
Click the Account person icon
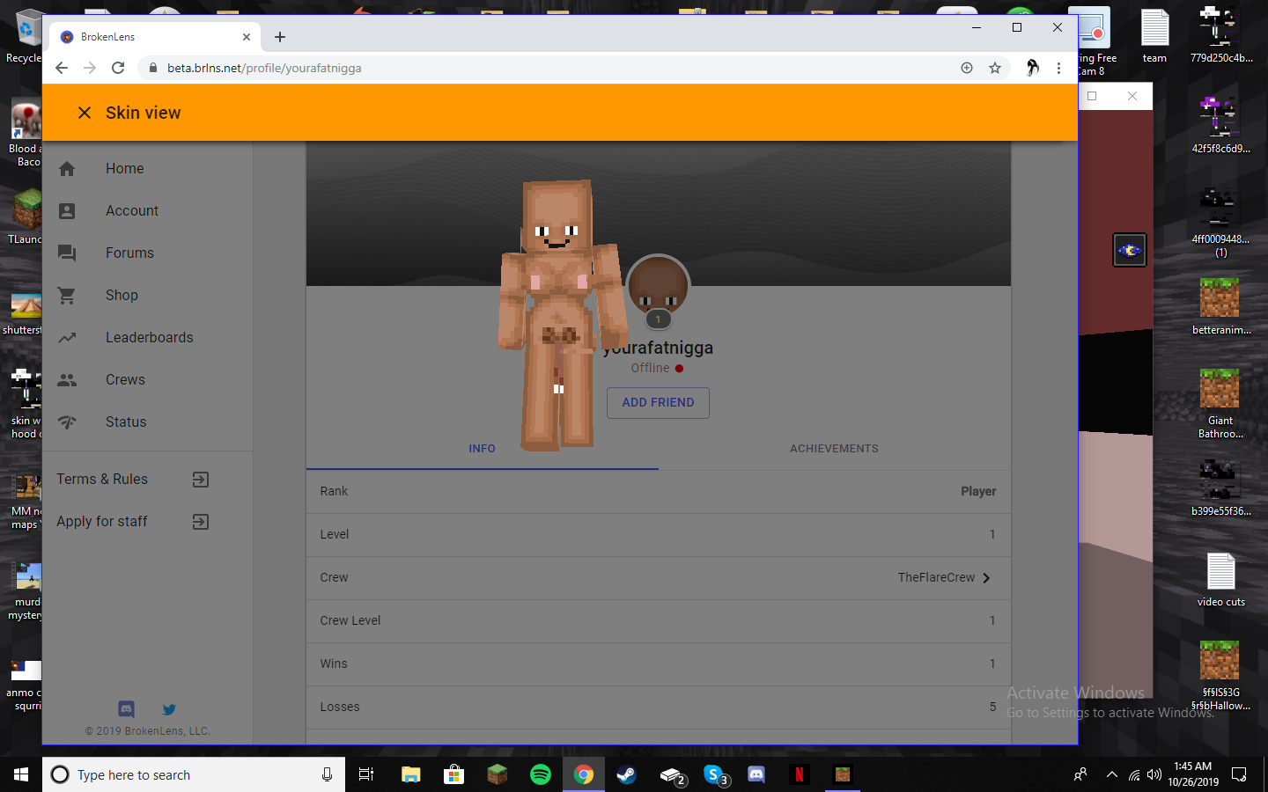pyautogui.click(x=67, y=211)
